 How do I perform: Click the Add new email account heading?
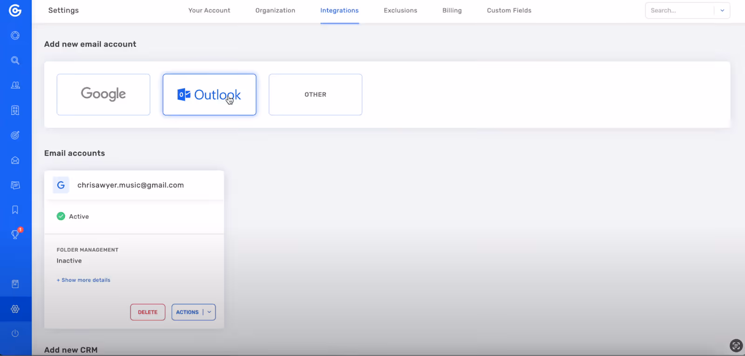[90, 44]
